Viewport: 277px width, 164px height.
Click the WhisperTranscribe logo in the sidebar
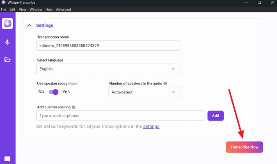[x=7, y=23]
